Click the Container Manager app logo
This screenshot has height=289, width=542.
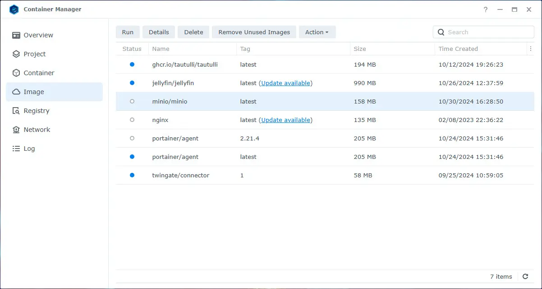(x=14, y=9)
